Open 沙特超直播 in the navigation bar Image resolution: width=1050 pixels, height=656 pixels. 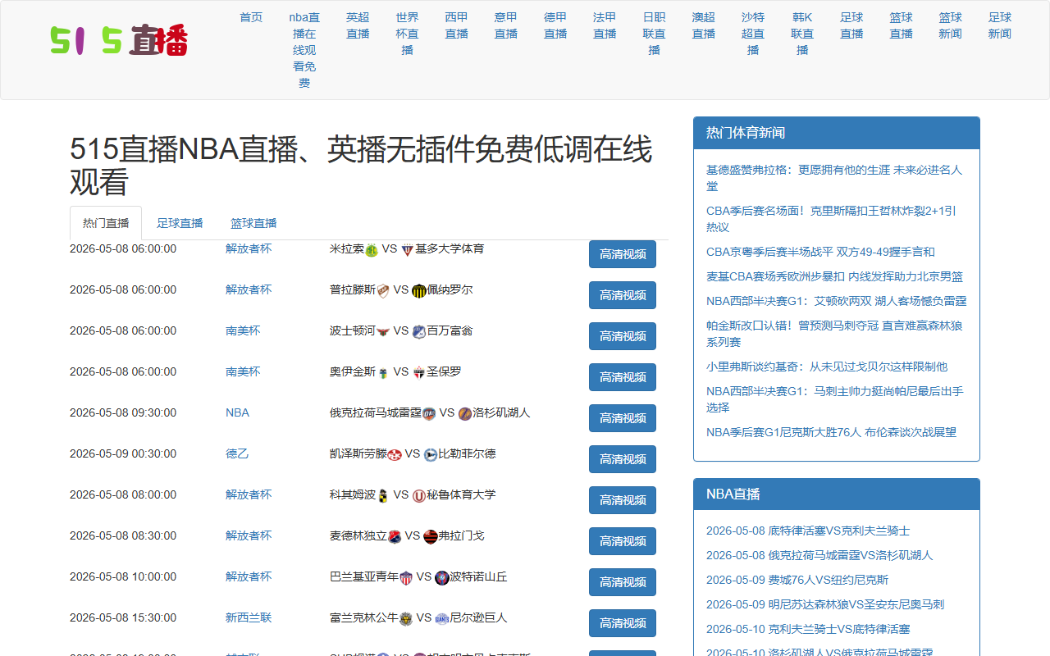(x=753, y=34)
